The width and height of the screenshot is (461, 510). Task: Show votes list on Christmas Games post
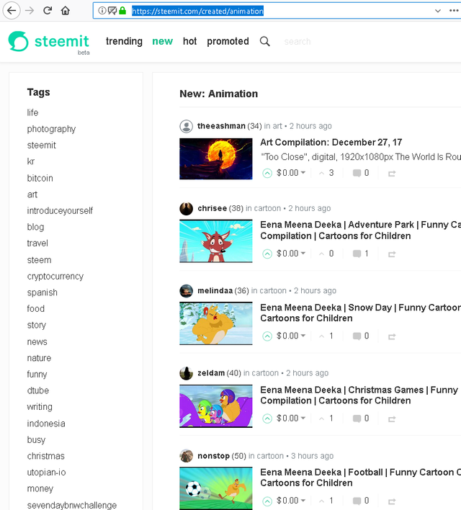click(326, 418)
